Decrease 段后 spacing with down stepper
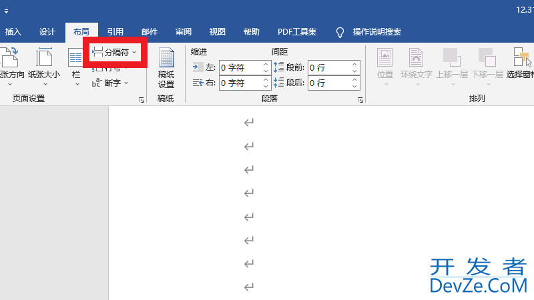Viewport: 534px width, 300px height. (354, 87)
